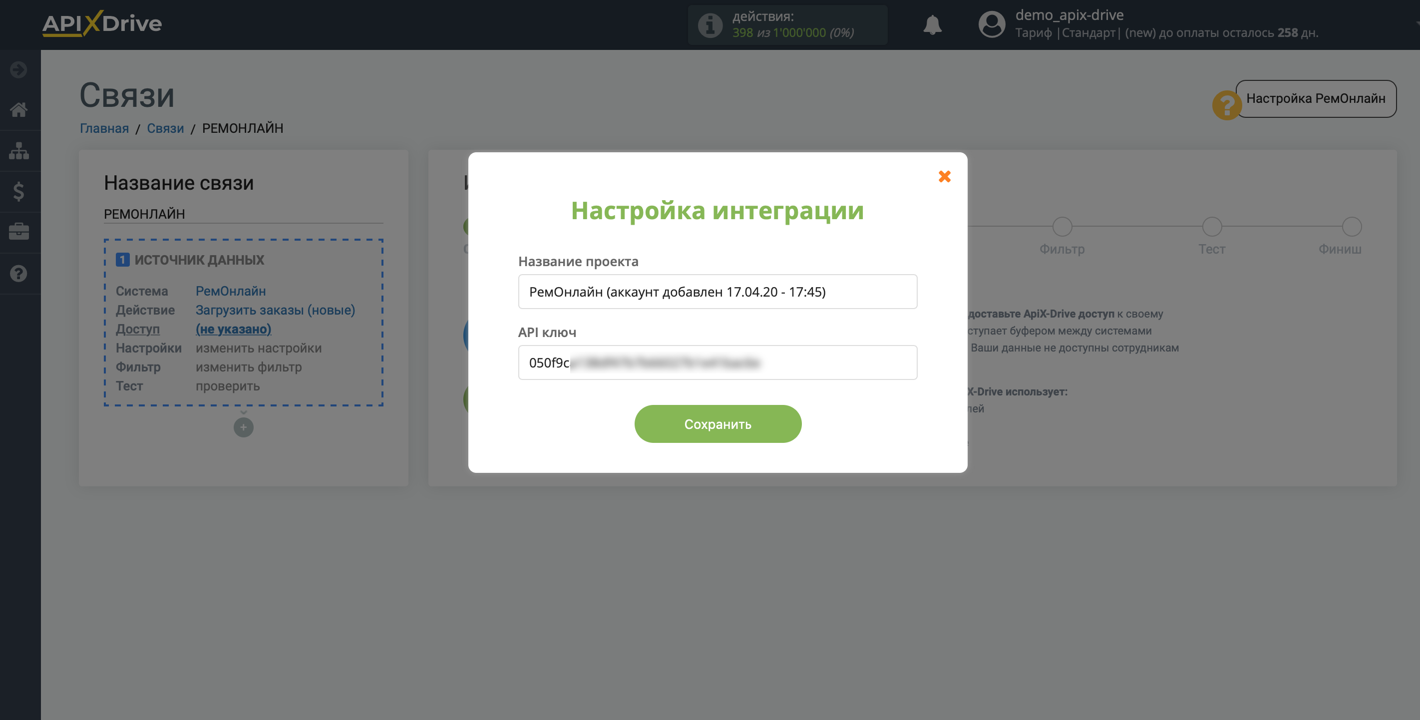Click the orange question mark help icon
Viewport: 1420px width, 720px height.
(1226, 105)
